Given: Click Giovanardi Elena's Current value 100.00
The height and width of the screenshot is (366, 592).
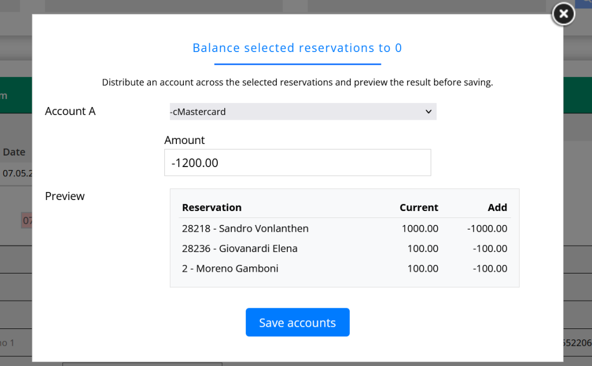Looking at the screenshot, I should (423, 249).
